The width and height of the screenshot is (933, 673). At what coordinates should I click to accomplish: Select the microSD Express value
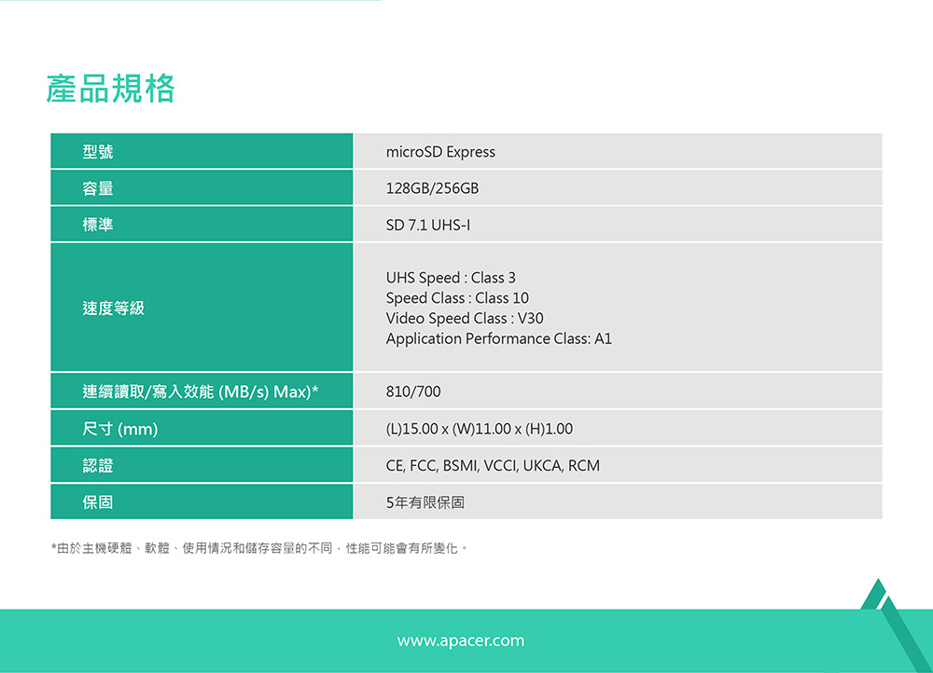tap(440, 152)
